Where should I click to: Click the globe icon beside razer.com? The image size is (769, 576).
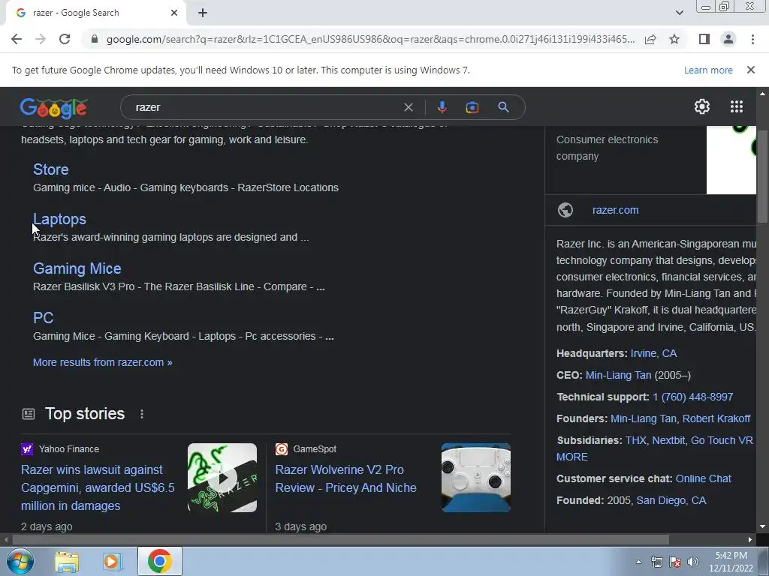(565, 210)
